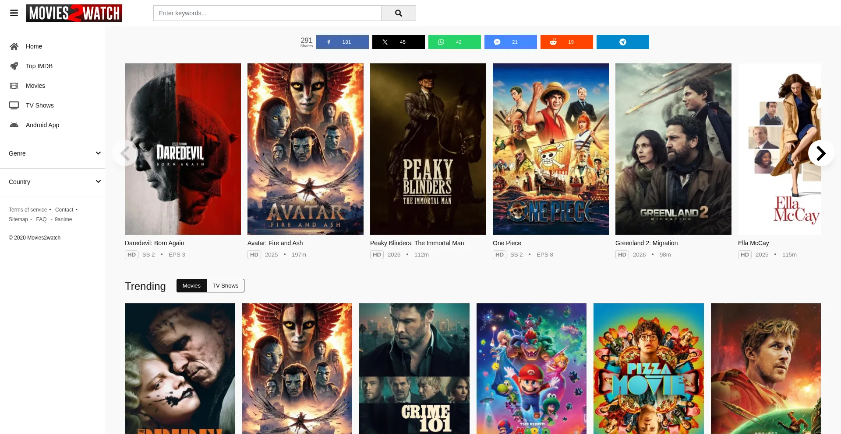Focus the keyword search field
This screenshot has width=841, height=434.
pos(267,13)
